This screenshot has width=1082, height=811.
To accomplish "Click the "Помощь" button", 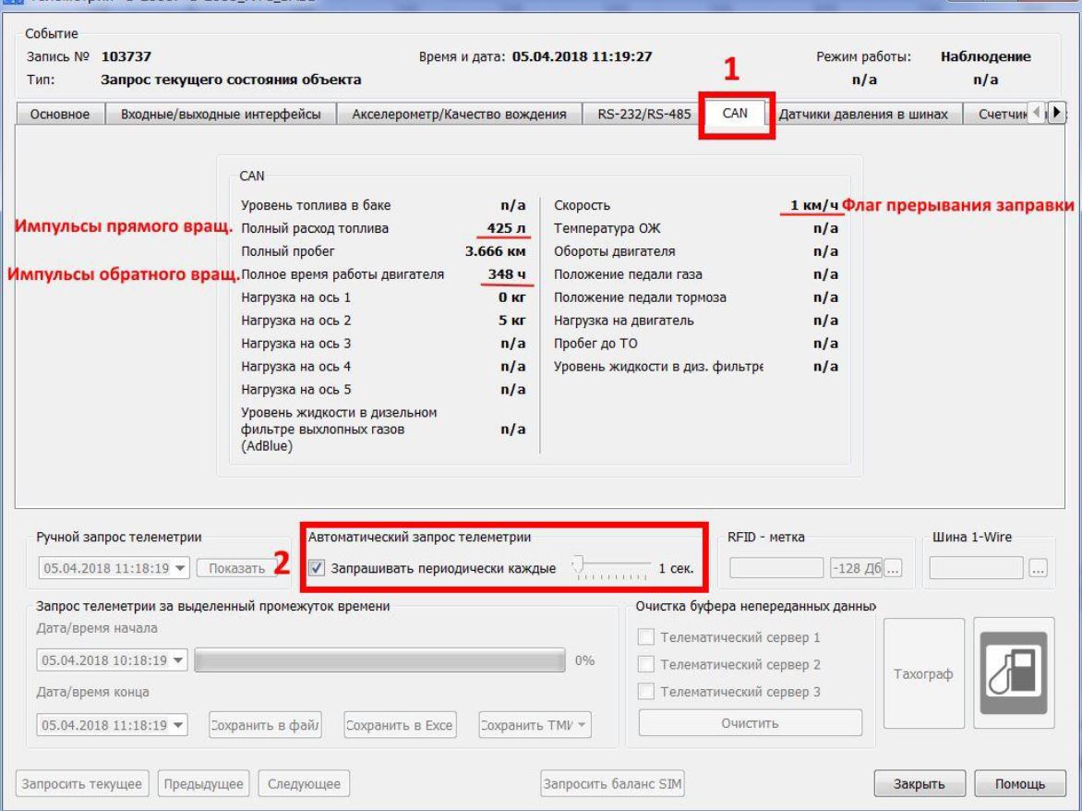I will tap(1018, 784).
